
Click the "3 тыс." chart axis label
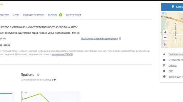(25, 93)
